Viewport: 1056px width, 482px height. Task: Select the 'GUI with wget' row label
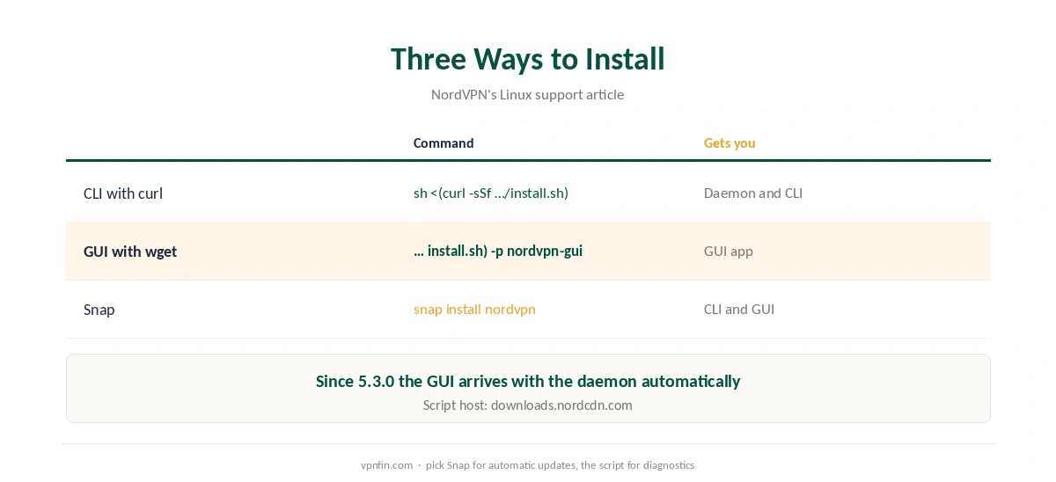(130, 252)
